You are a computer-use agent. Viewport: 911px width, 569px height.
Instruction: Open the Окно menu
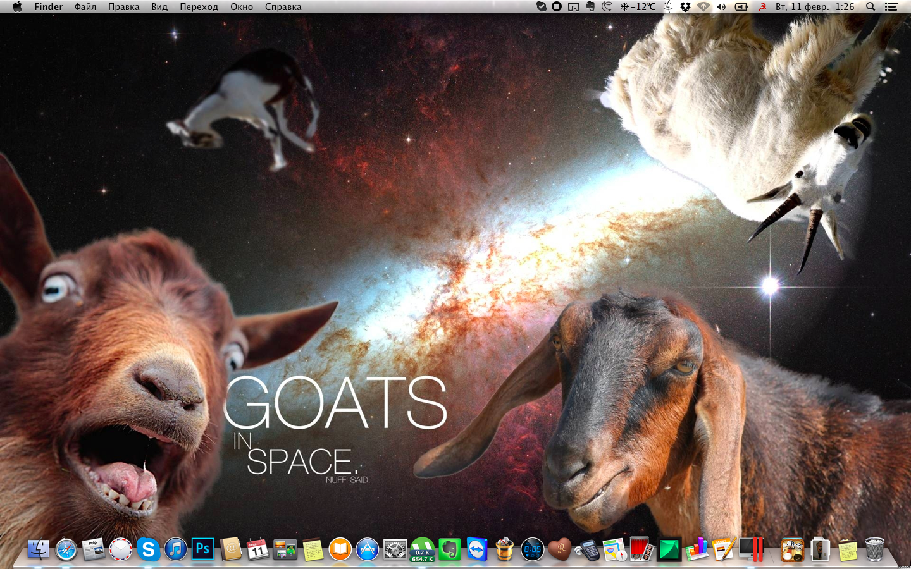click(x=242, y=7)
